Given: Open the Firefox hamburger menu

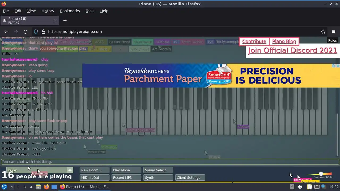Looking at the screenshot, I should 334,32.
